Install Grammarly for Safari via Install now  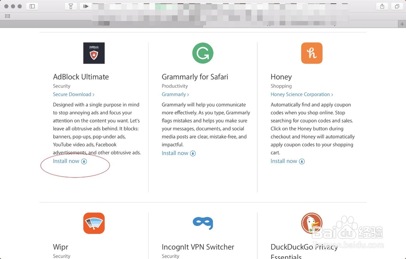pyautogui.click(x=178, y=153)
